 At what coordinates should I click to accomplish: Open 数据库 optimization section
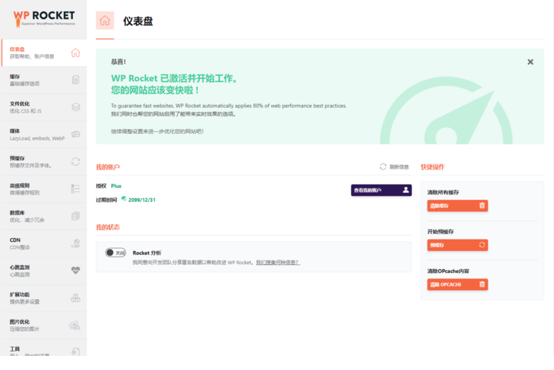tap(44, 216)
